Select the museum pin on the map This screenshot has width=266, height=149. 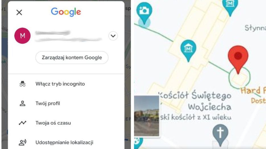coord(188,50)
